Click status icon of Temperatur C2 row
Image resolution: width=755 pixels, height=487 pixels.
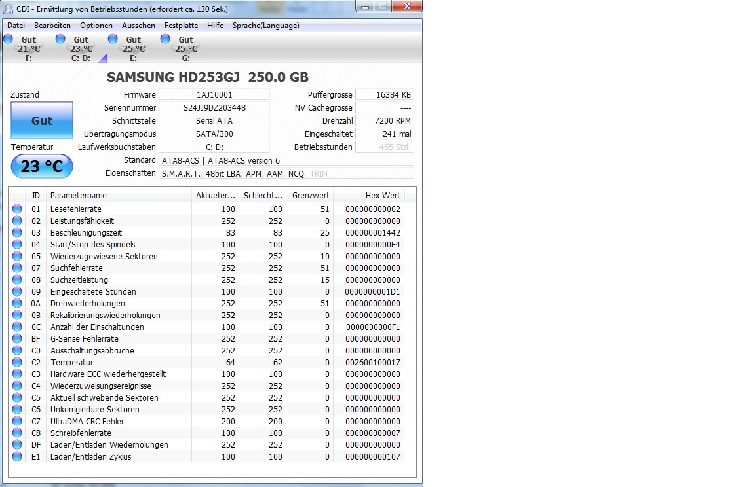[17, 362]
